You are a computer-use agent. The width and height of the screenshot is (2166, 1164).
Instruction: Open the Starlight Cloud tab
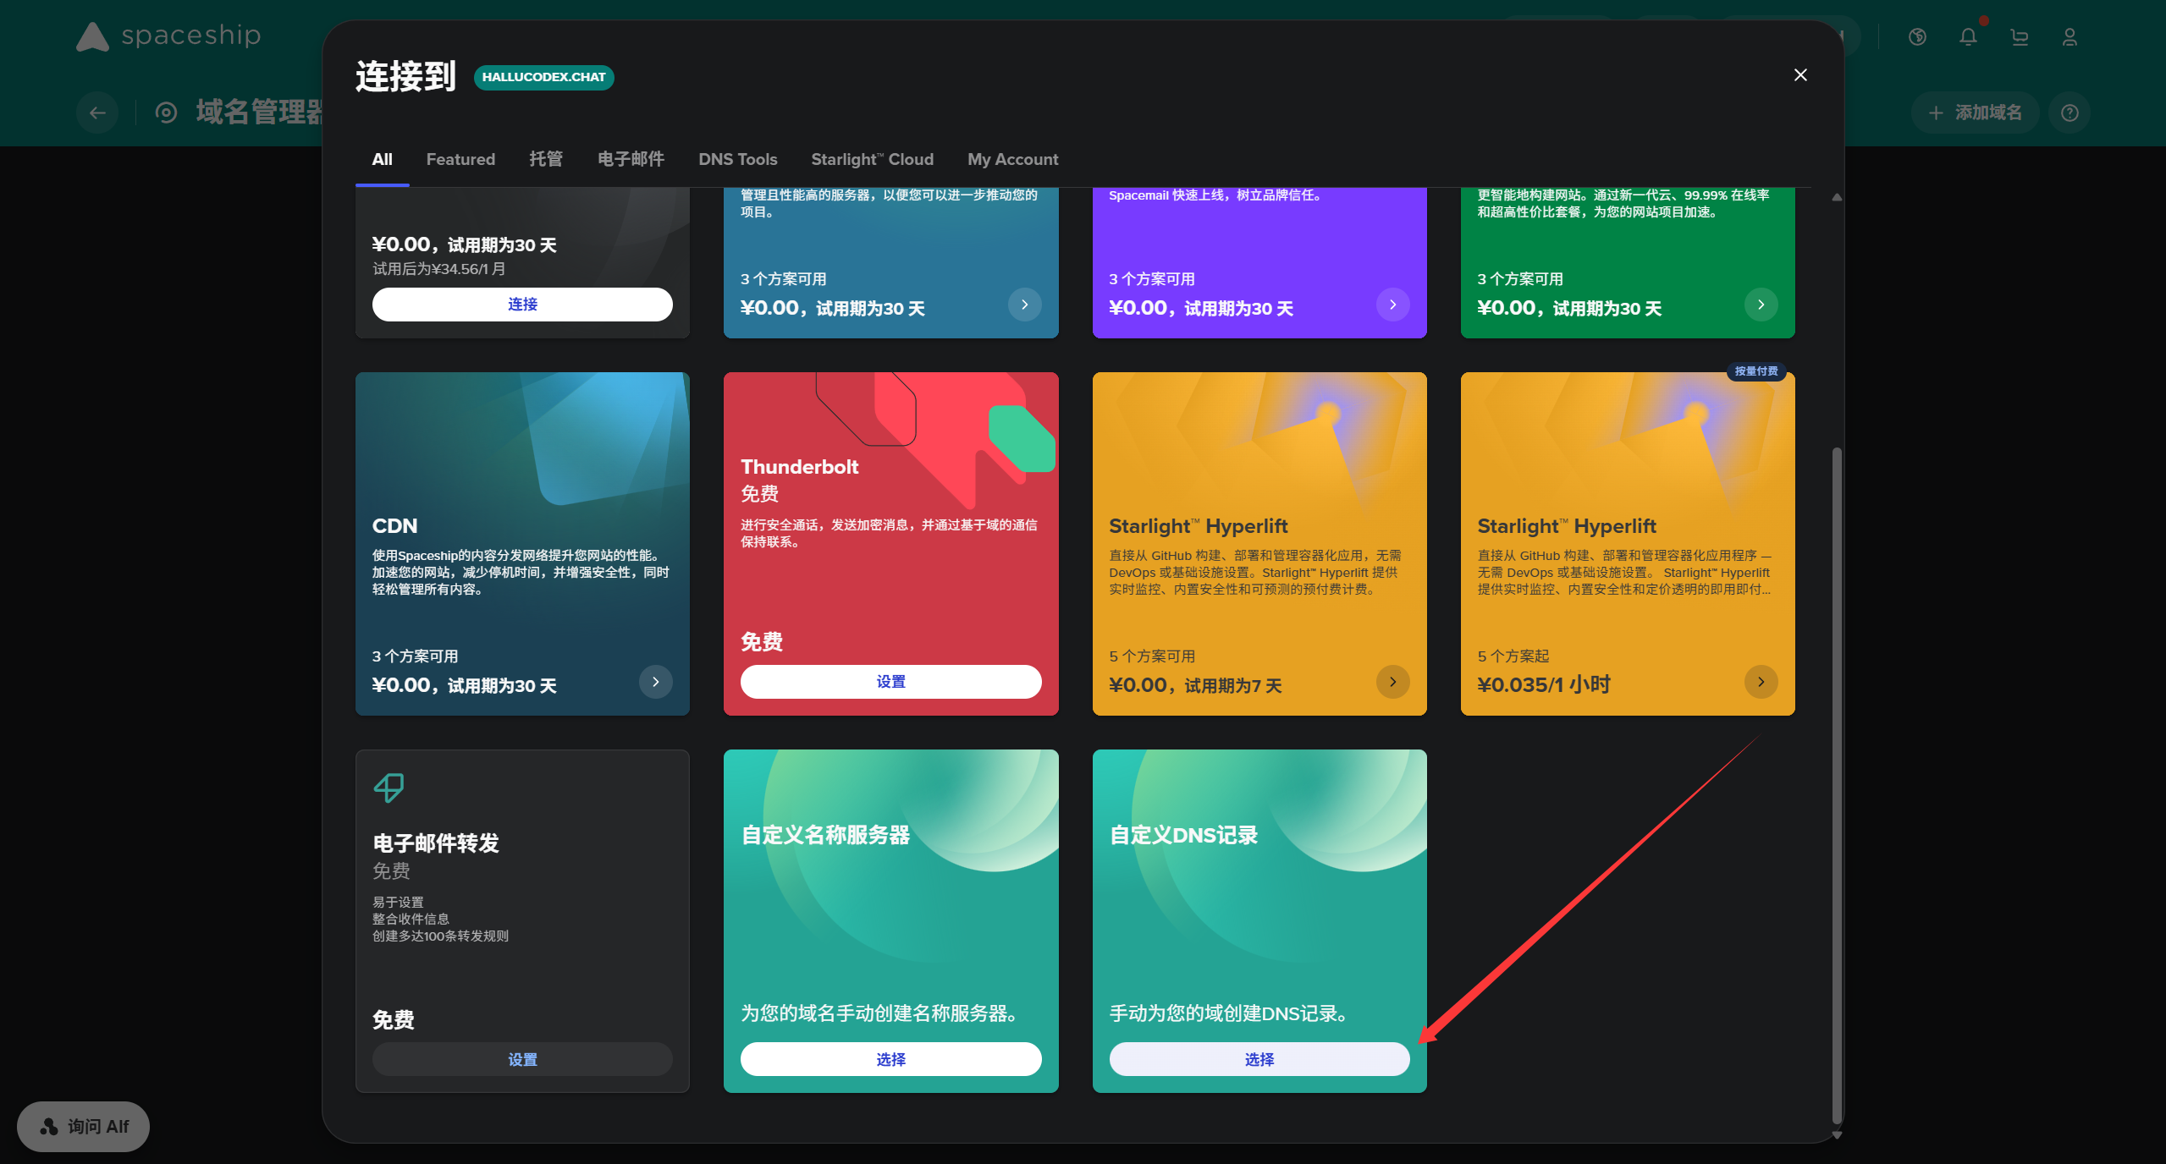click(872, 159)
